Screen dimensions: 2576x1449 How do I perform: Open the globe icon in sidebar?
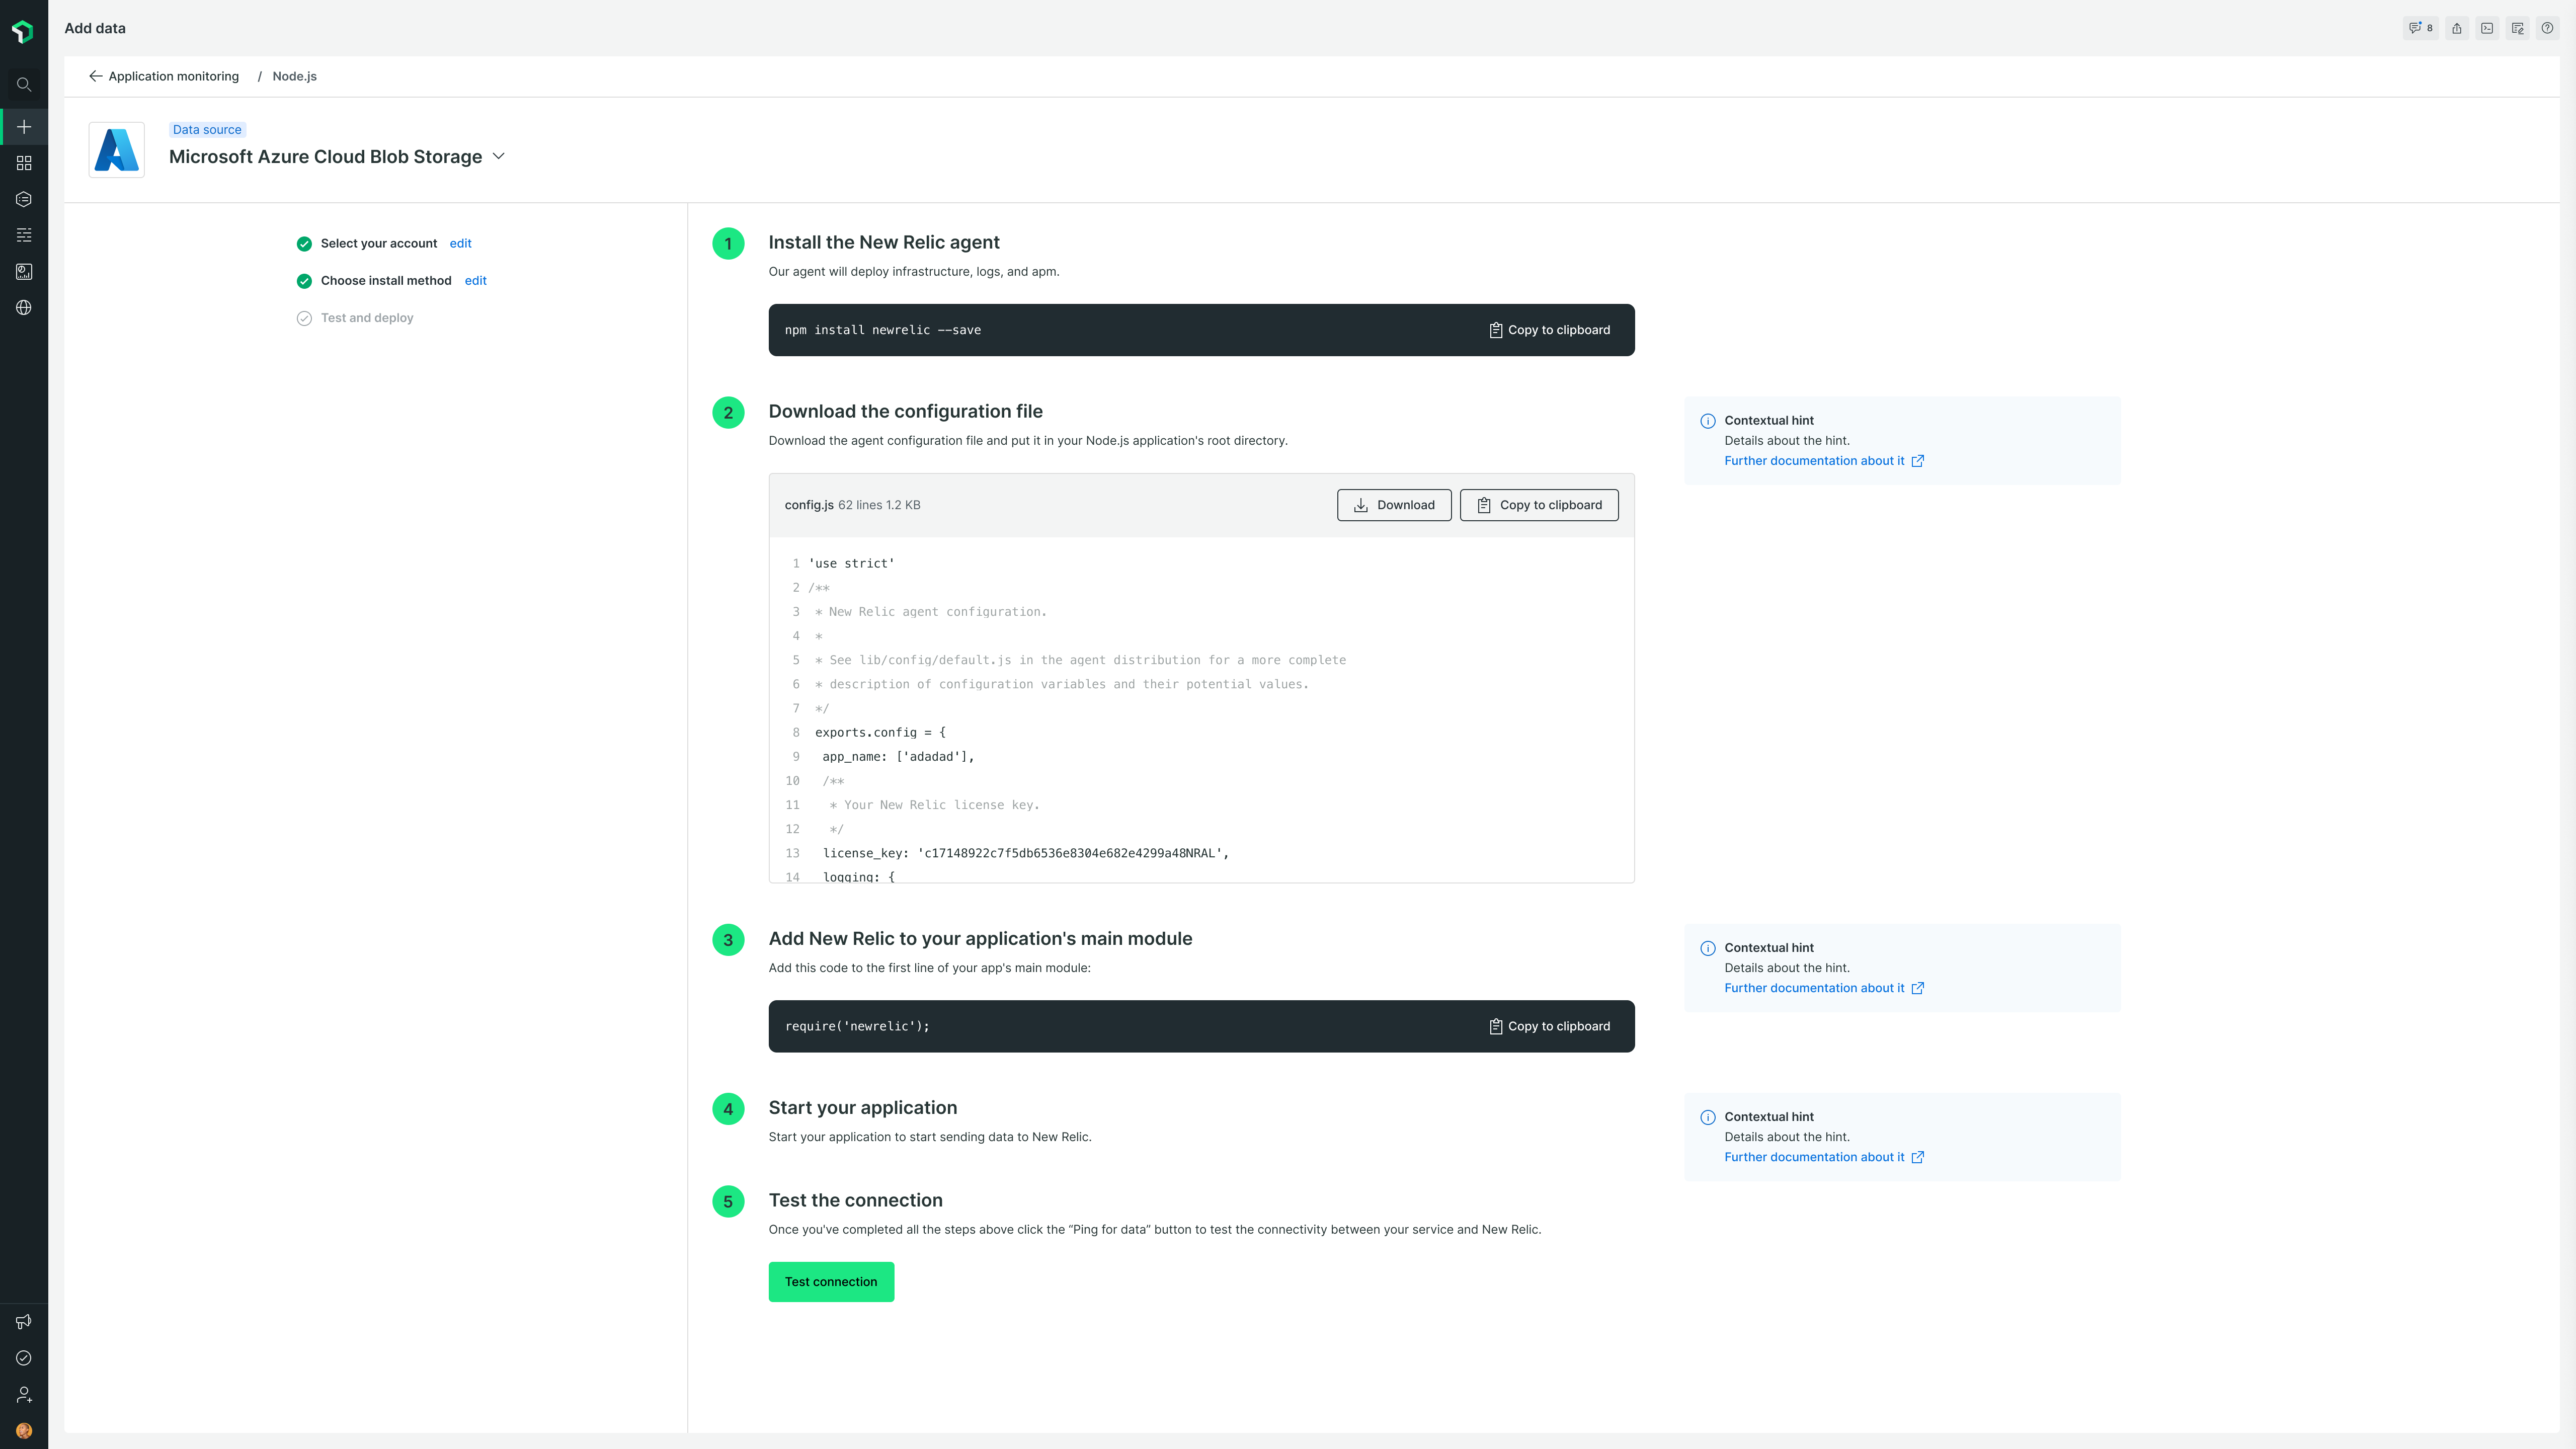pyautogui.click(x=24, y=307)
